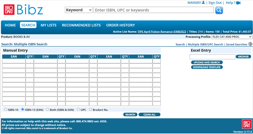Open the MY LISTS tab
The height and width of the screenshot is (134, 253).
coord(49,25)
